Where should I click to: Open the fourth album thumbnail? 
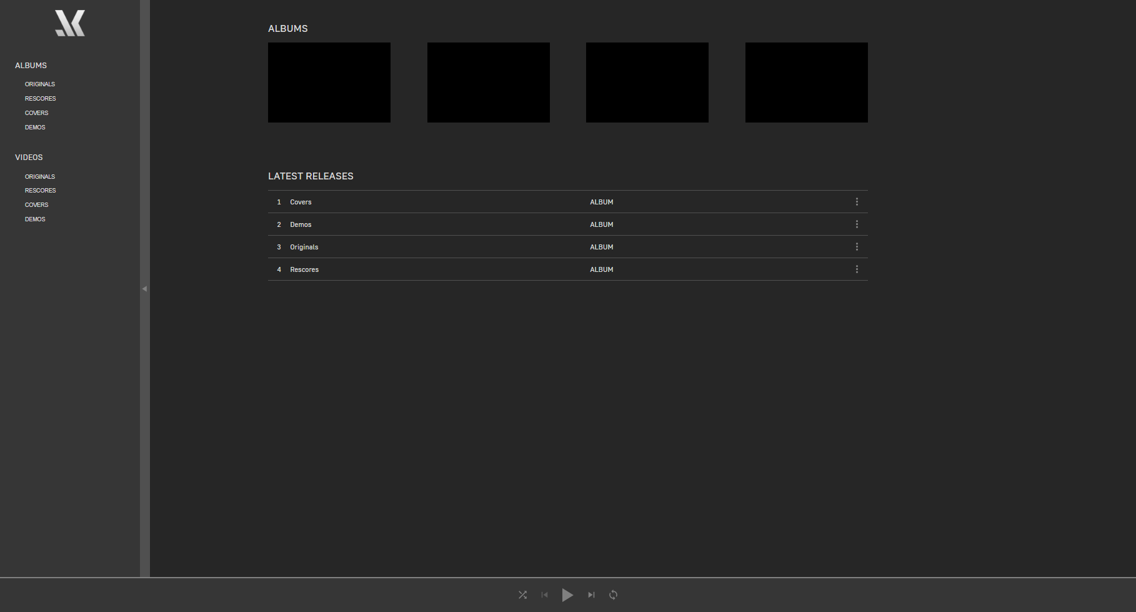(807, 83)
